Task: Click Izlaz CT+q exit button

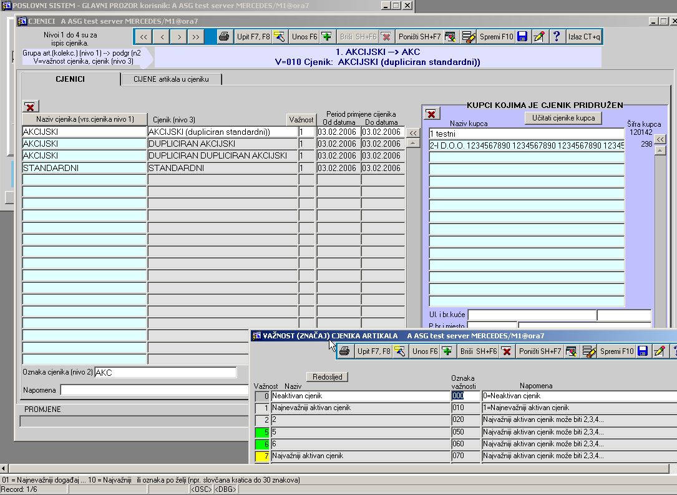Action: [x=584, y=37]
